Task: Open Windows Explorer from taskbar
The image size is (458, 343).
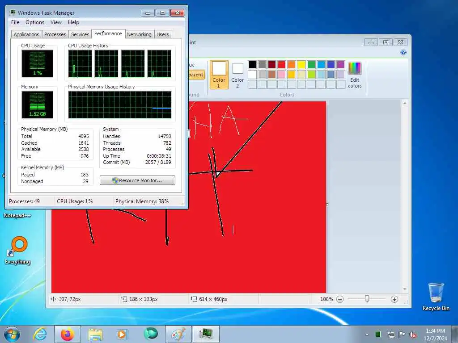Action: 95,334
